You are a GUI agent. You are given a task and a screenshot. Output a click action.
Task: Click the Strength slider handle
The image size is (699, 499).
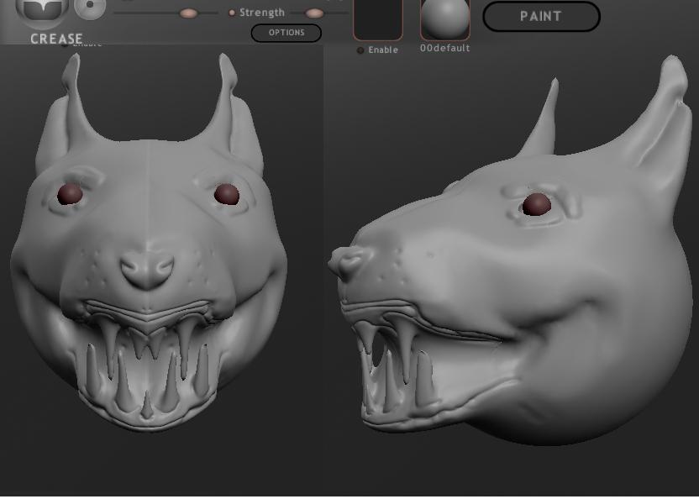click(x=314, y=13)
